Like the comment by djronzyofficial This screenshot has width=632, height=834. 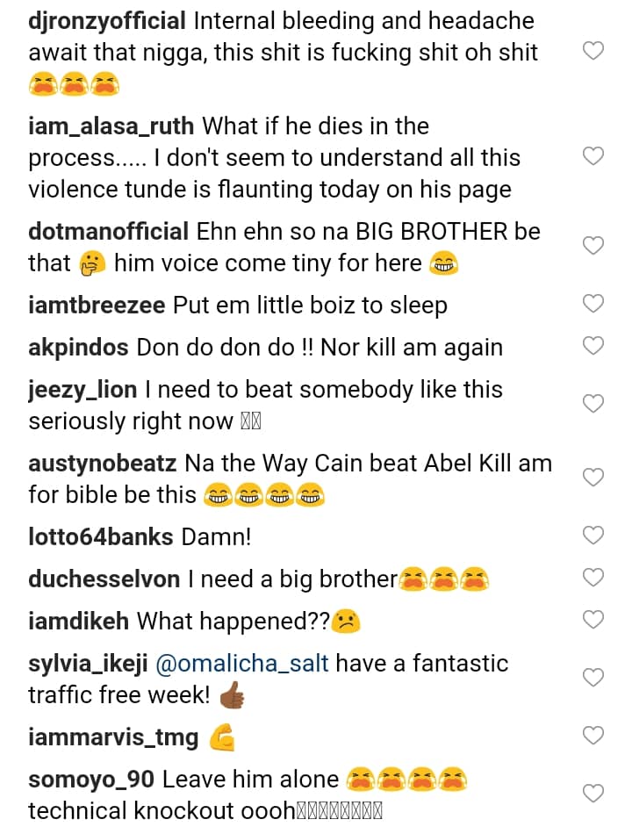click(x=593, y=51)
